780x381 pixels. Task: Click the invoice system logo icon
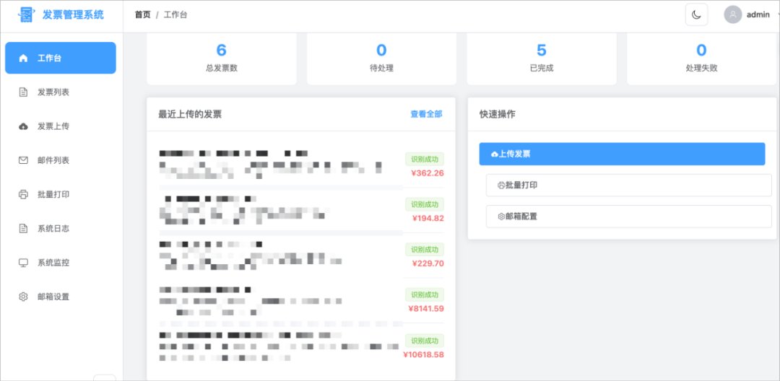27,15
